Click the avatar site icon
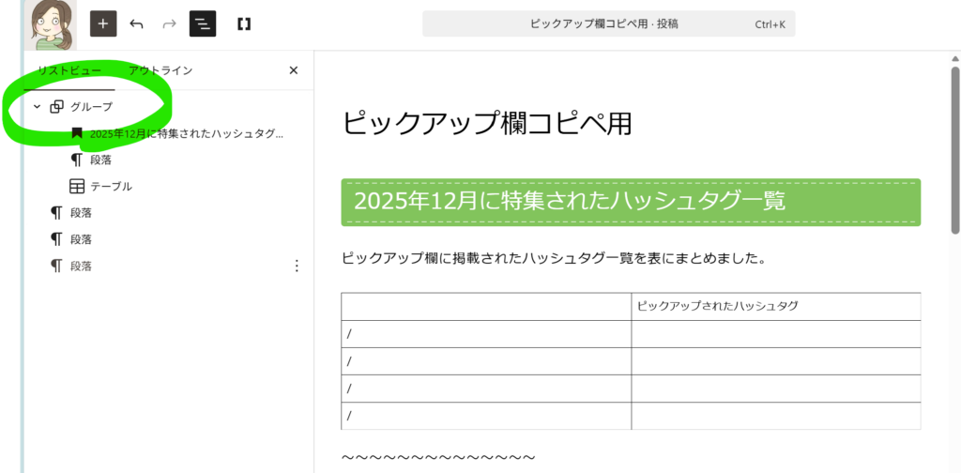This screenshot has height=473, width=961. [x=47, y=23]
